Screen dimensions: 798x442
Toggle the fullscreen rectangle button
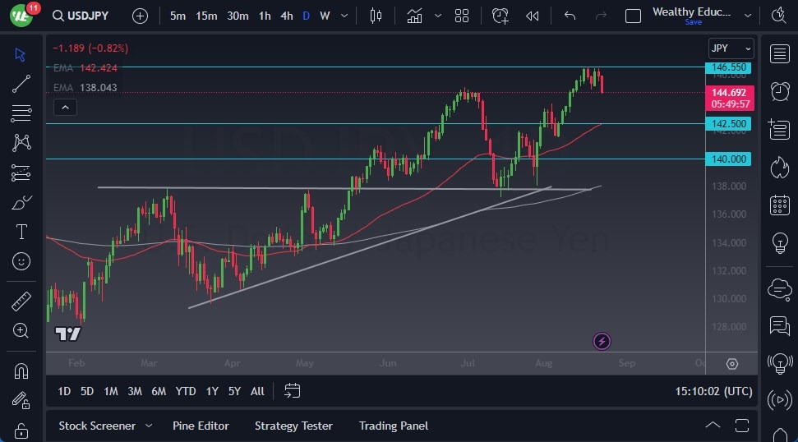[x=633, y=16]
